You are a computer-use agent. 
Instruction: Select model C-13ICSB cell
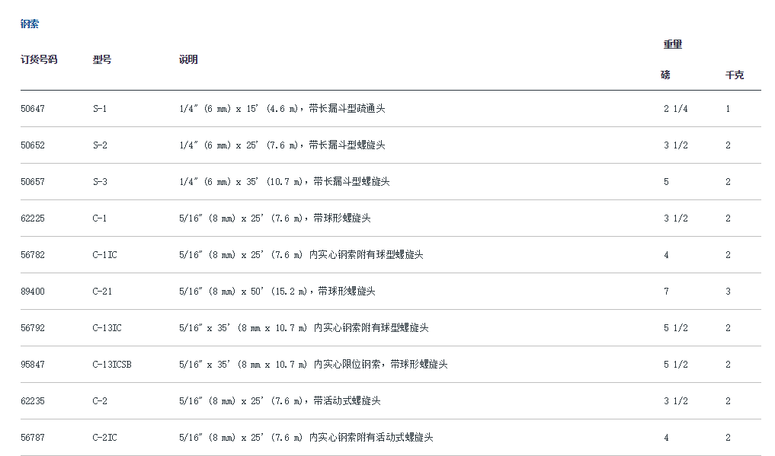112,365
